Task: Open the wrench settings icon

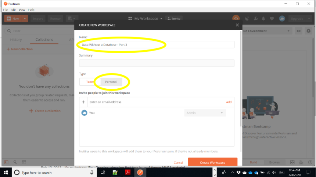Action: pyautogui.click(x=256, y=19)
